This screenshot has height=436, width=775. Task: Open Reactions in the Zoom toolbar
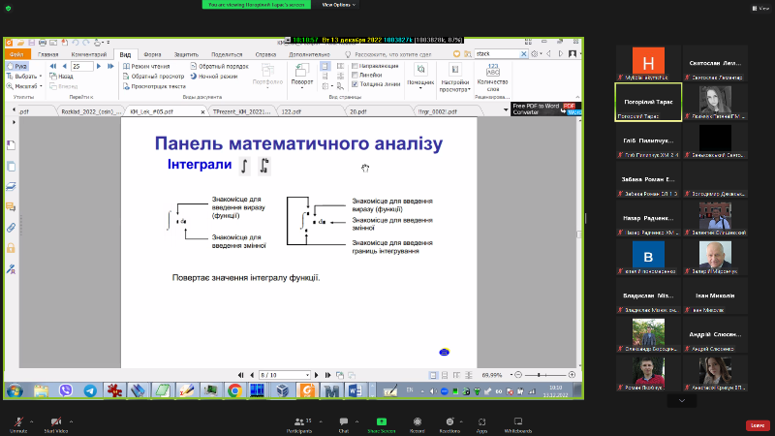(449, 421)
